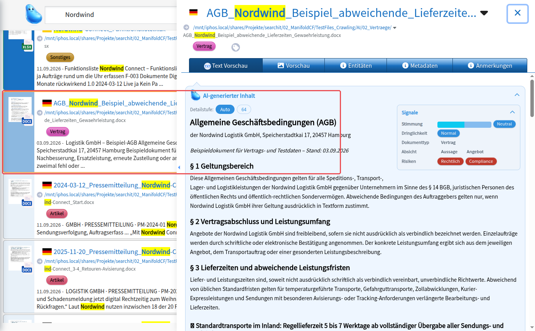Open the 02_Vertraege path link in detail panel
The height and width of the screenshot is (331, 535).
click(x=292, y=27)
